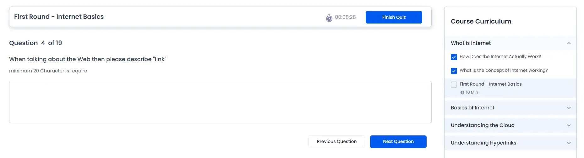Screen dimensions: 584x158
Task: Open What is the concept of Internet working lesson
Action: 504,70
